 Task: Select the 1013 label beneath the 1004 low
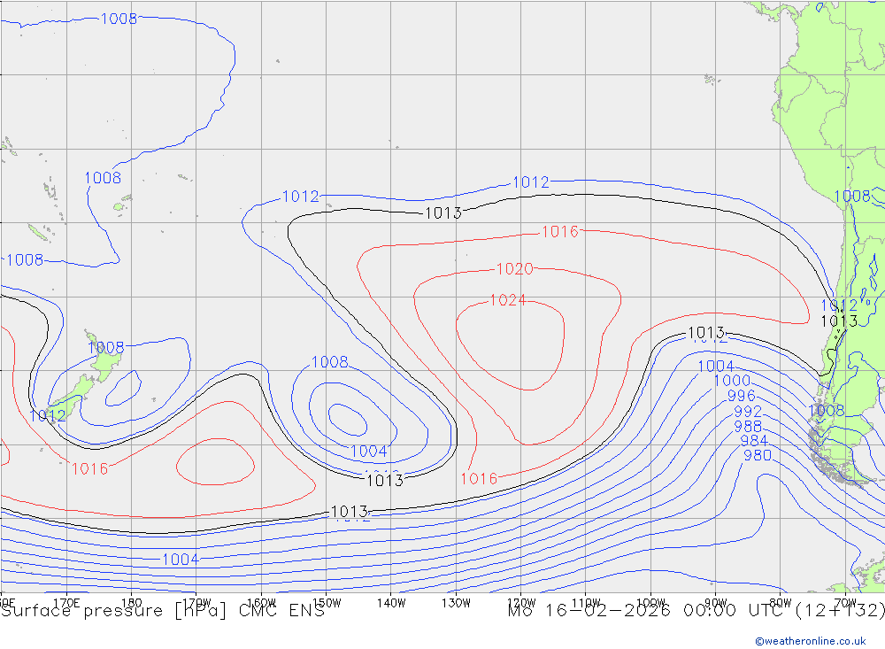pyautogui.click(x=385, y=481)
